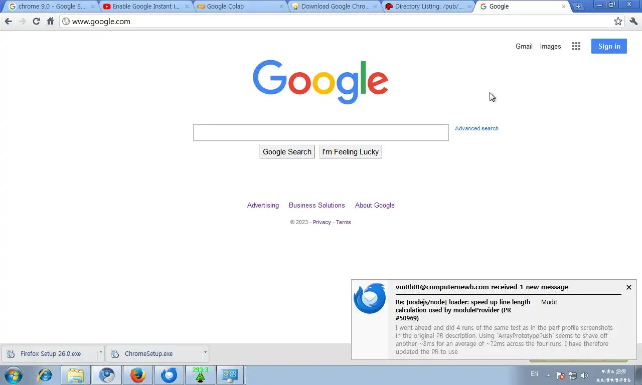Open the Business Solutions link
Viewport: 642px width, 385px height.
point(316,205)
